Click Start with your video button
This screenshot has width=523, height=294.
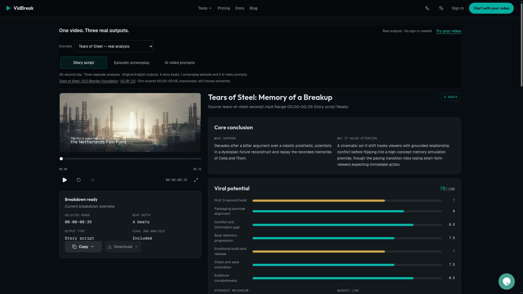491,8
